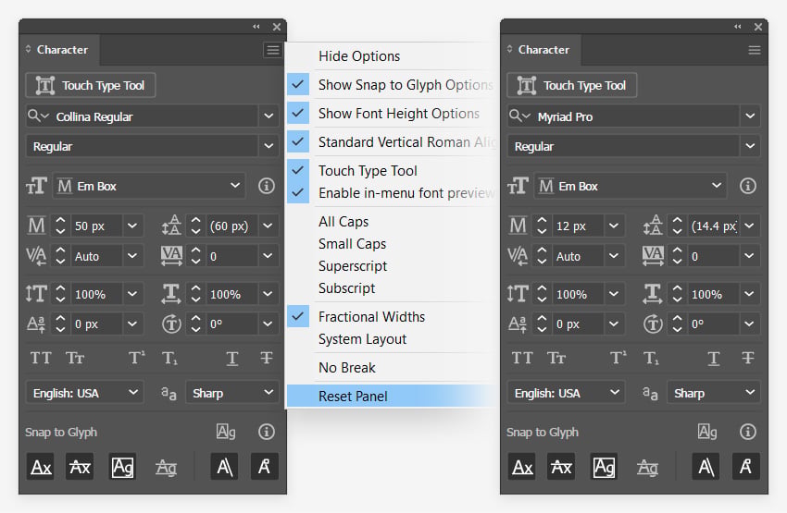This screenshot has height=513, width=787.
Task: Click Snap to Glyph info icon in right panel
Action: point(748,432)
